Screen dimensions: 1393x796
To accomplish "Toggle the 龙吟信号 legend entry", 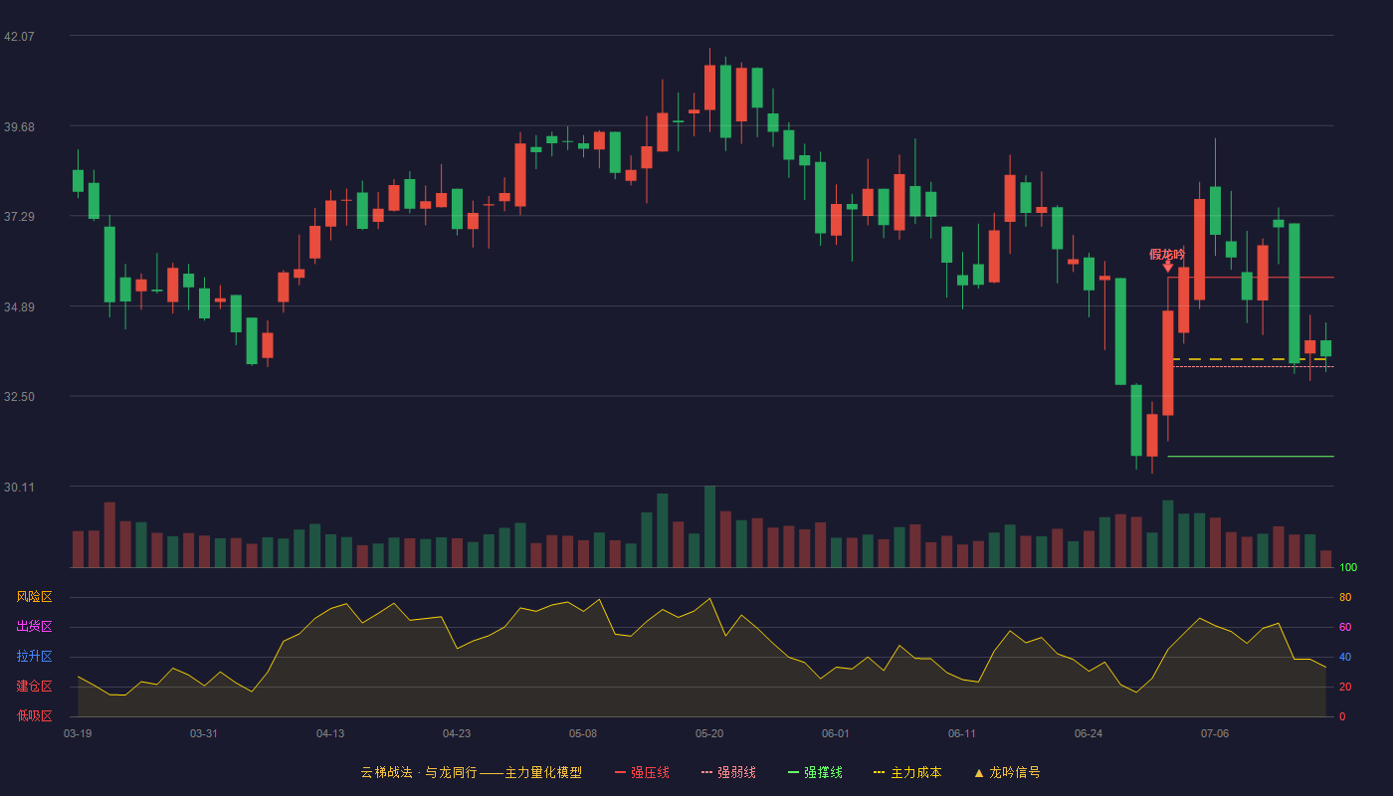I will click(x=1007, y=772).
